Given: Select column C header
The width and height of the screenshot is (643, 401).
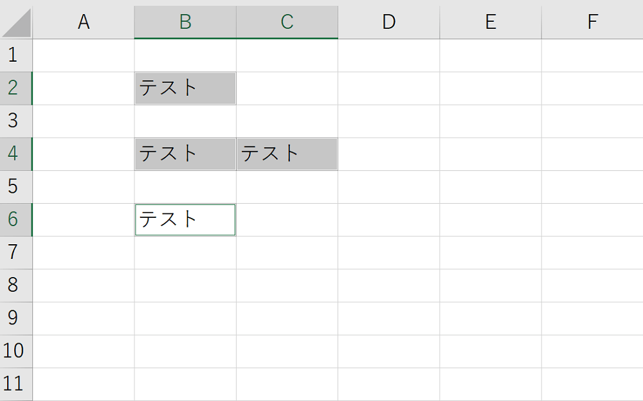Looking at the screenshot, I should [x=287, y=22].
